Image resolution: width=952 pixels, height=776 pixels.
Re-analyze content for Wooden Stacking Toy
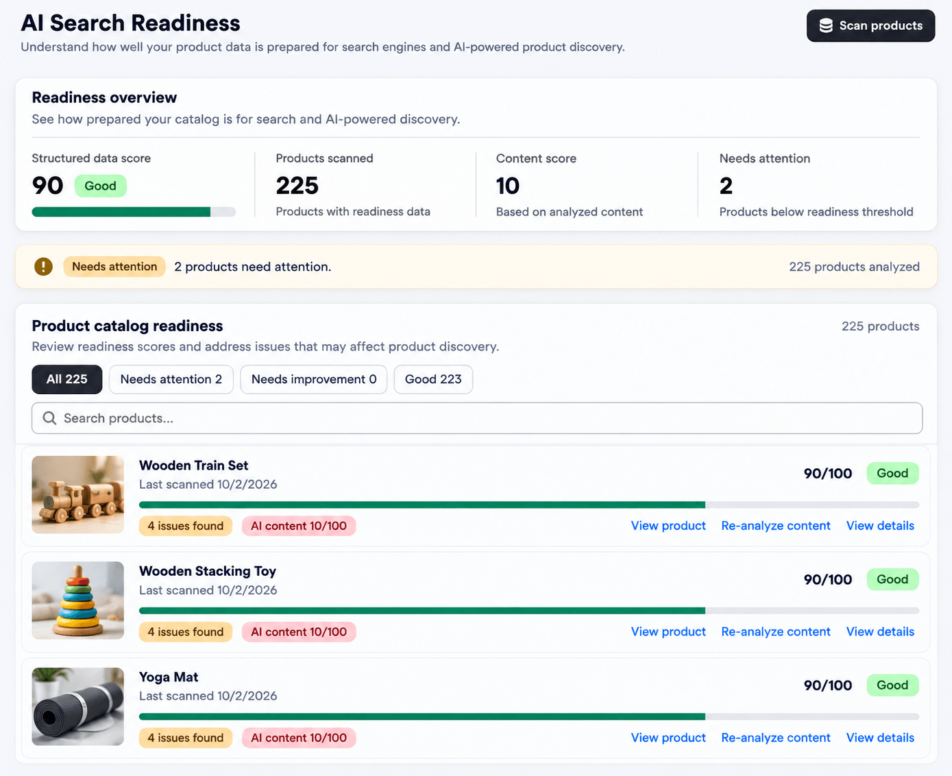click(x=776, y=632)
